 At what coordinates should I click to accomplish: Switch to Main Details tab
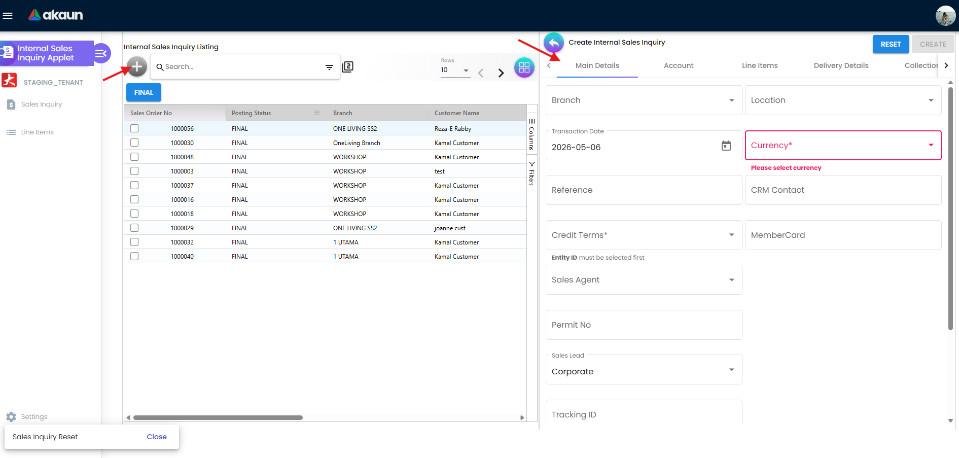[597, 65]
